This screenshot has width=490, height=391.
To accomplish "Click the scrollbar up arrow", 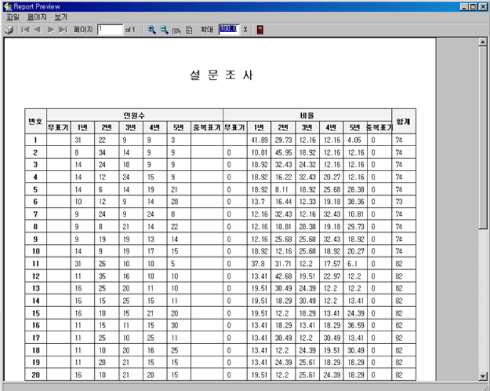I will tap(483, 42).
